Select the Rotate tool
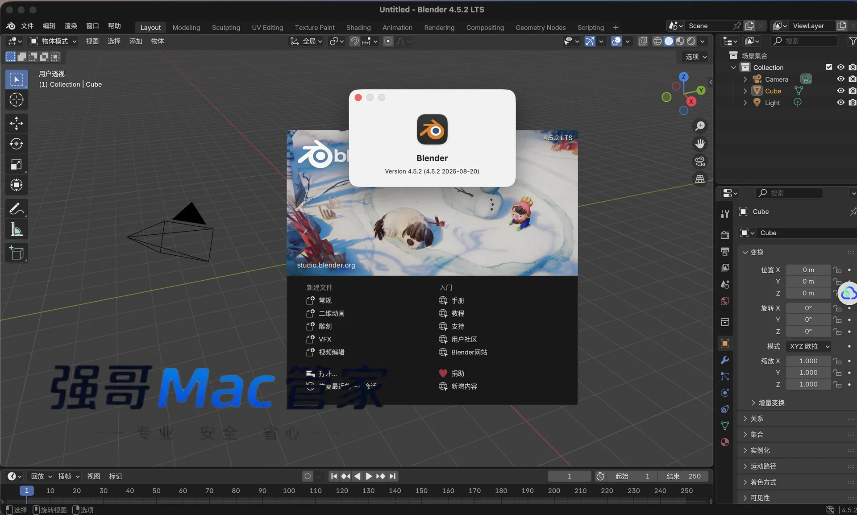Image resolution: width=857 pixels, height=515 pixels. tap(17, 144)
